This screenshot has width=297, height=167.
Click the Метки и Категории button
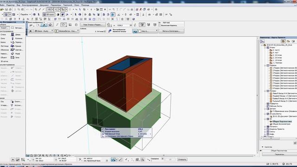point(171,31)
